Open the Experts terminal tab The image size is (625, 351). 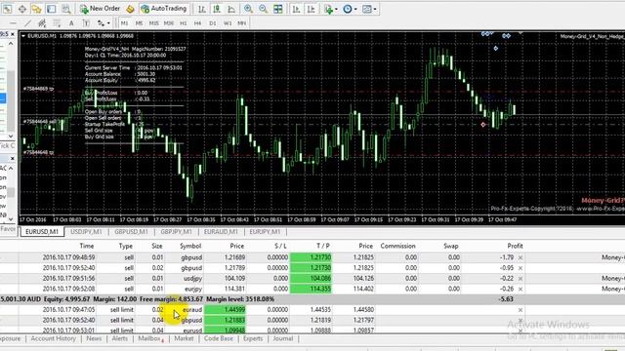tap(253, 338)
